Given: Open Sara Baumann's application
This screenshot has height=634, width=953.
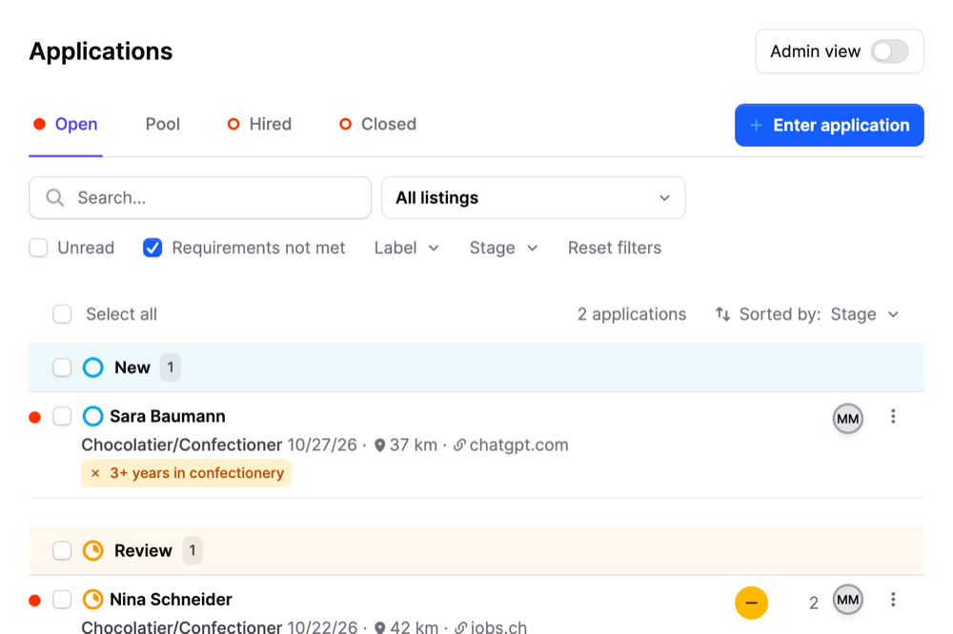Looking at the screenshot, I should (x=167, y=417).
